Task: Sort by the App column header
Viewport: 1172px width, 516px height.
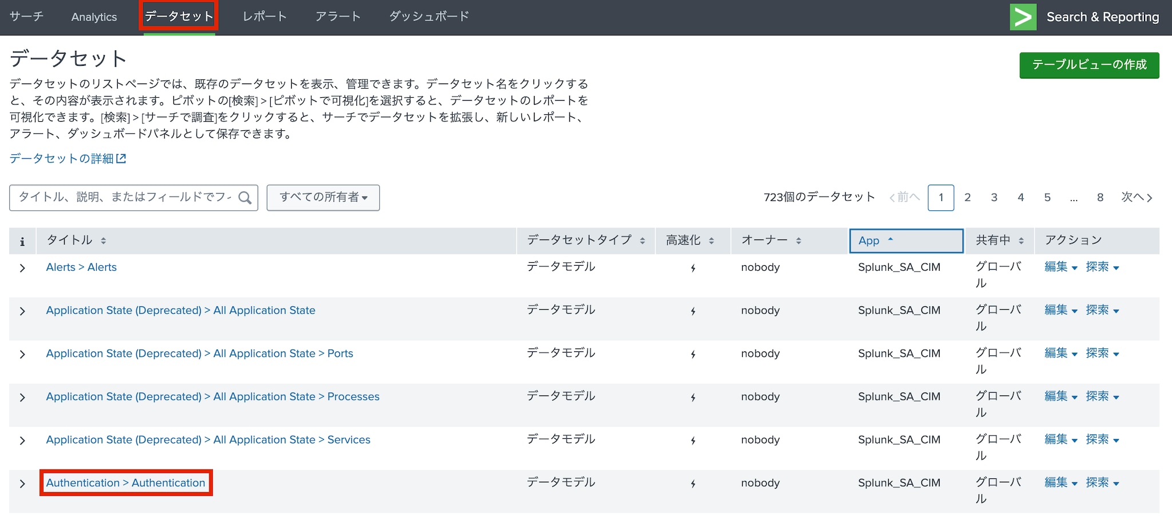Action: pos(906,241)
